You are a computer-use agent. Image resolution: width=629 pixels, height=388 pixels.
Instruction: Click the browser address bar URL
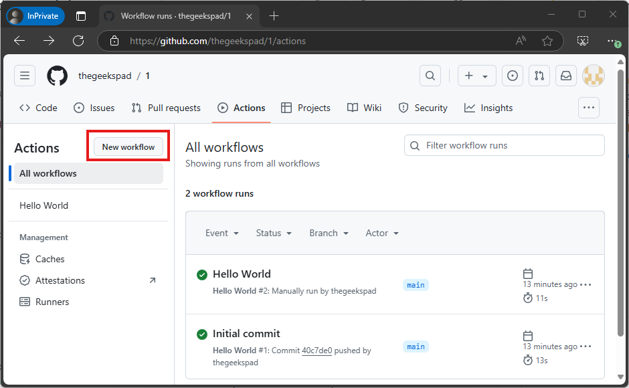(218, 41)
